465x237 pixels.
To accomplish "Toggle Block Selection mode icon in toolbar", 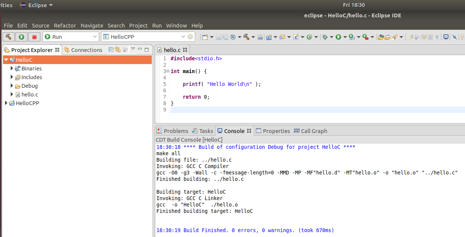I will pos(430,37).
